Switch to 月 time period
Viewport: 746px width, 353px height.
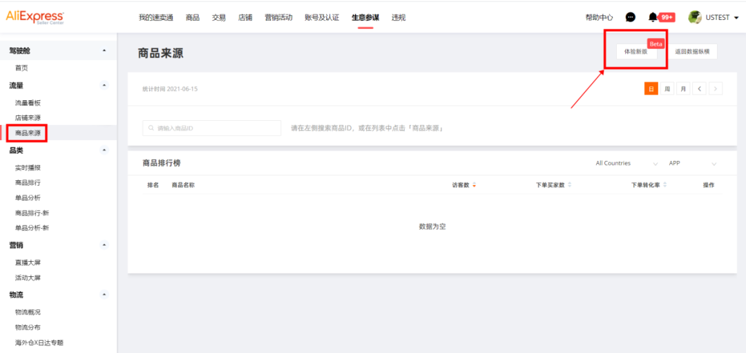[683, 88]
